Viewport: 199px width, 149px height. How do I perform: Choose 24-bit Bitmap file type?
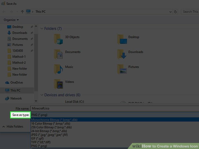point(115,131)
